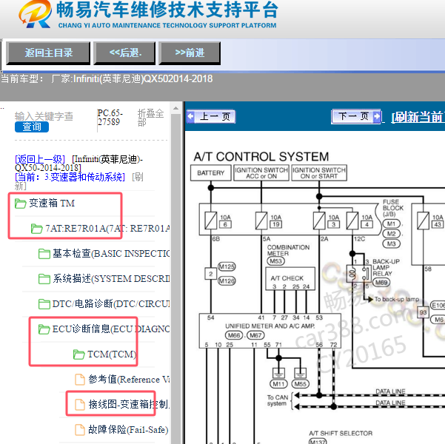
Task: Click BATTERY box in wiring diagram
Action: click(x=210, y=172)
